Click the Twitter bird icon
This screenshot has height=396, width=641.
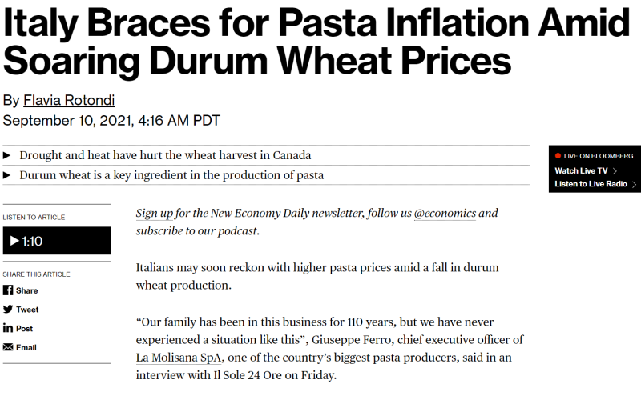[8, 309]
